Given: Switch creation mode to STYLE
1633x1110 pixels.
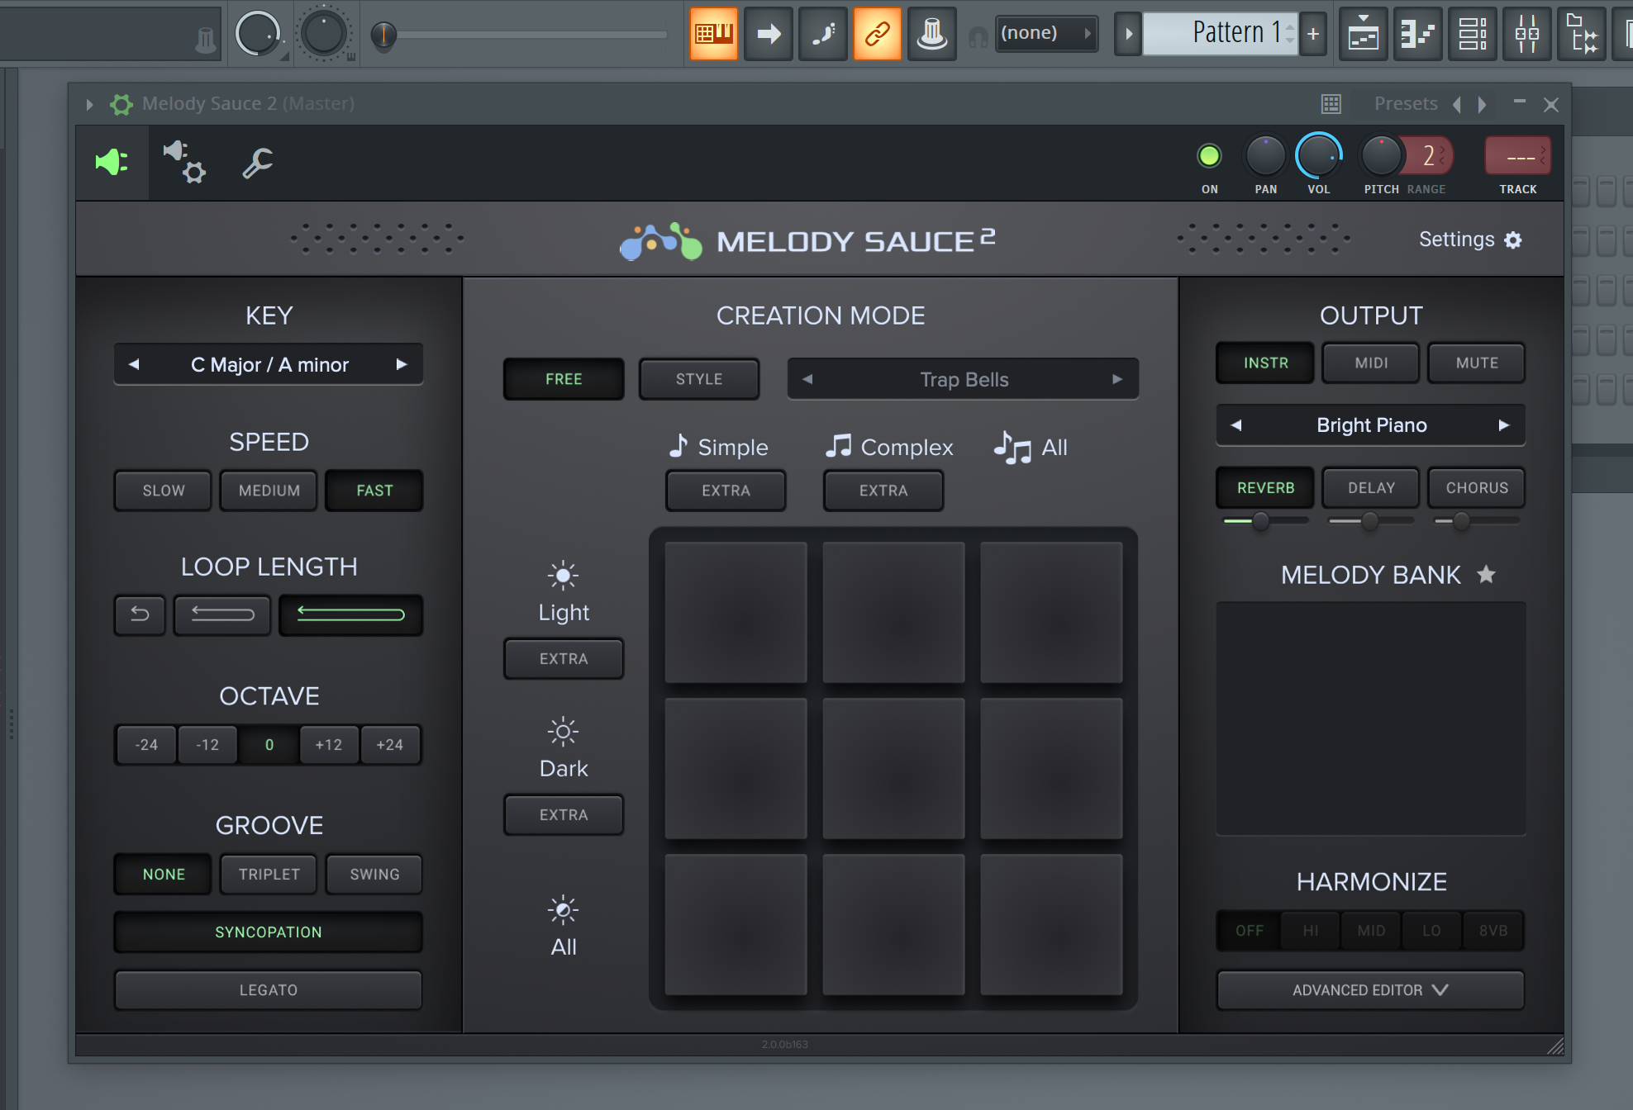Looking at the screenshot, I should click(x=698, y=379).
